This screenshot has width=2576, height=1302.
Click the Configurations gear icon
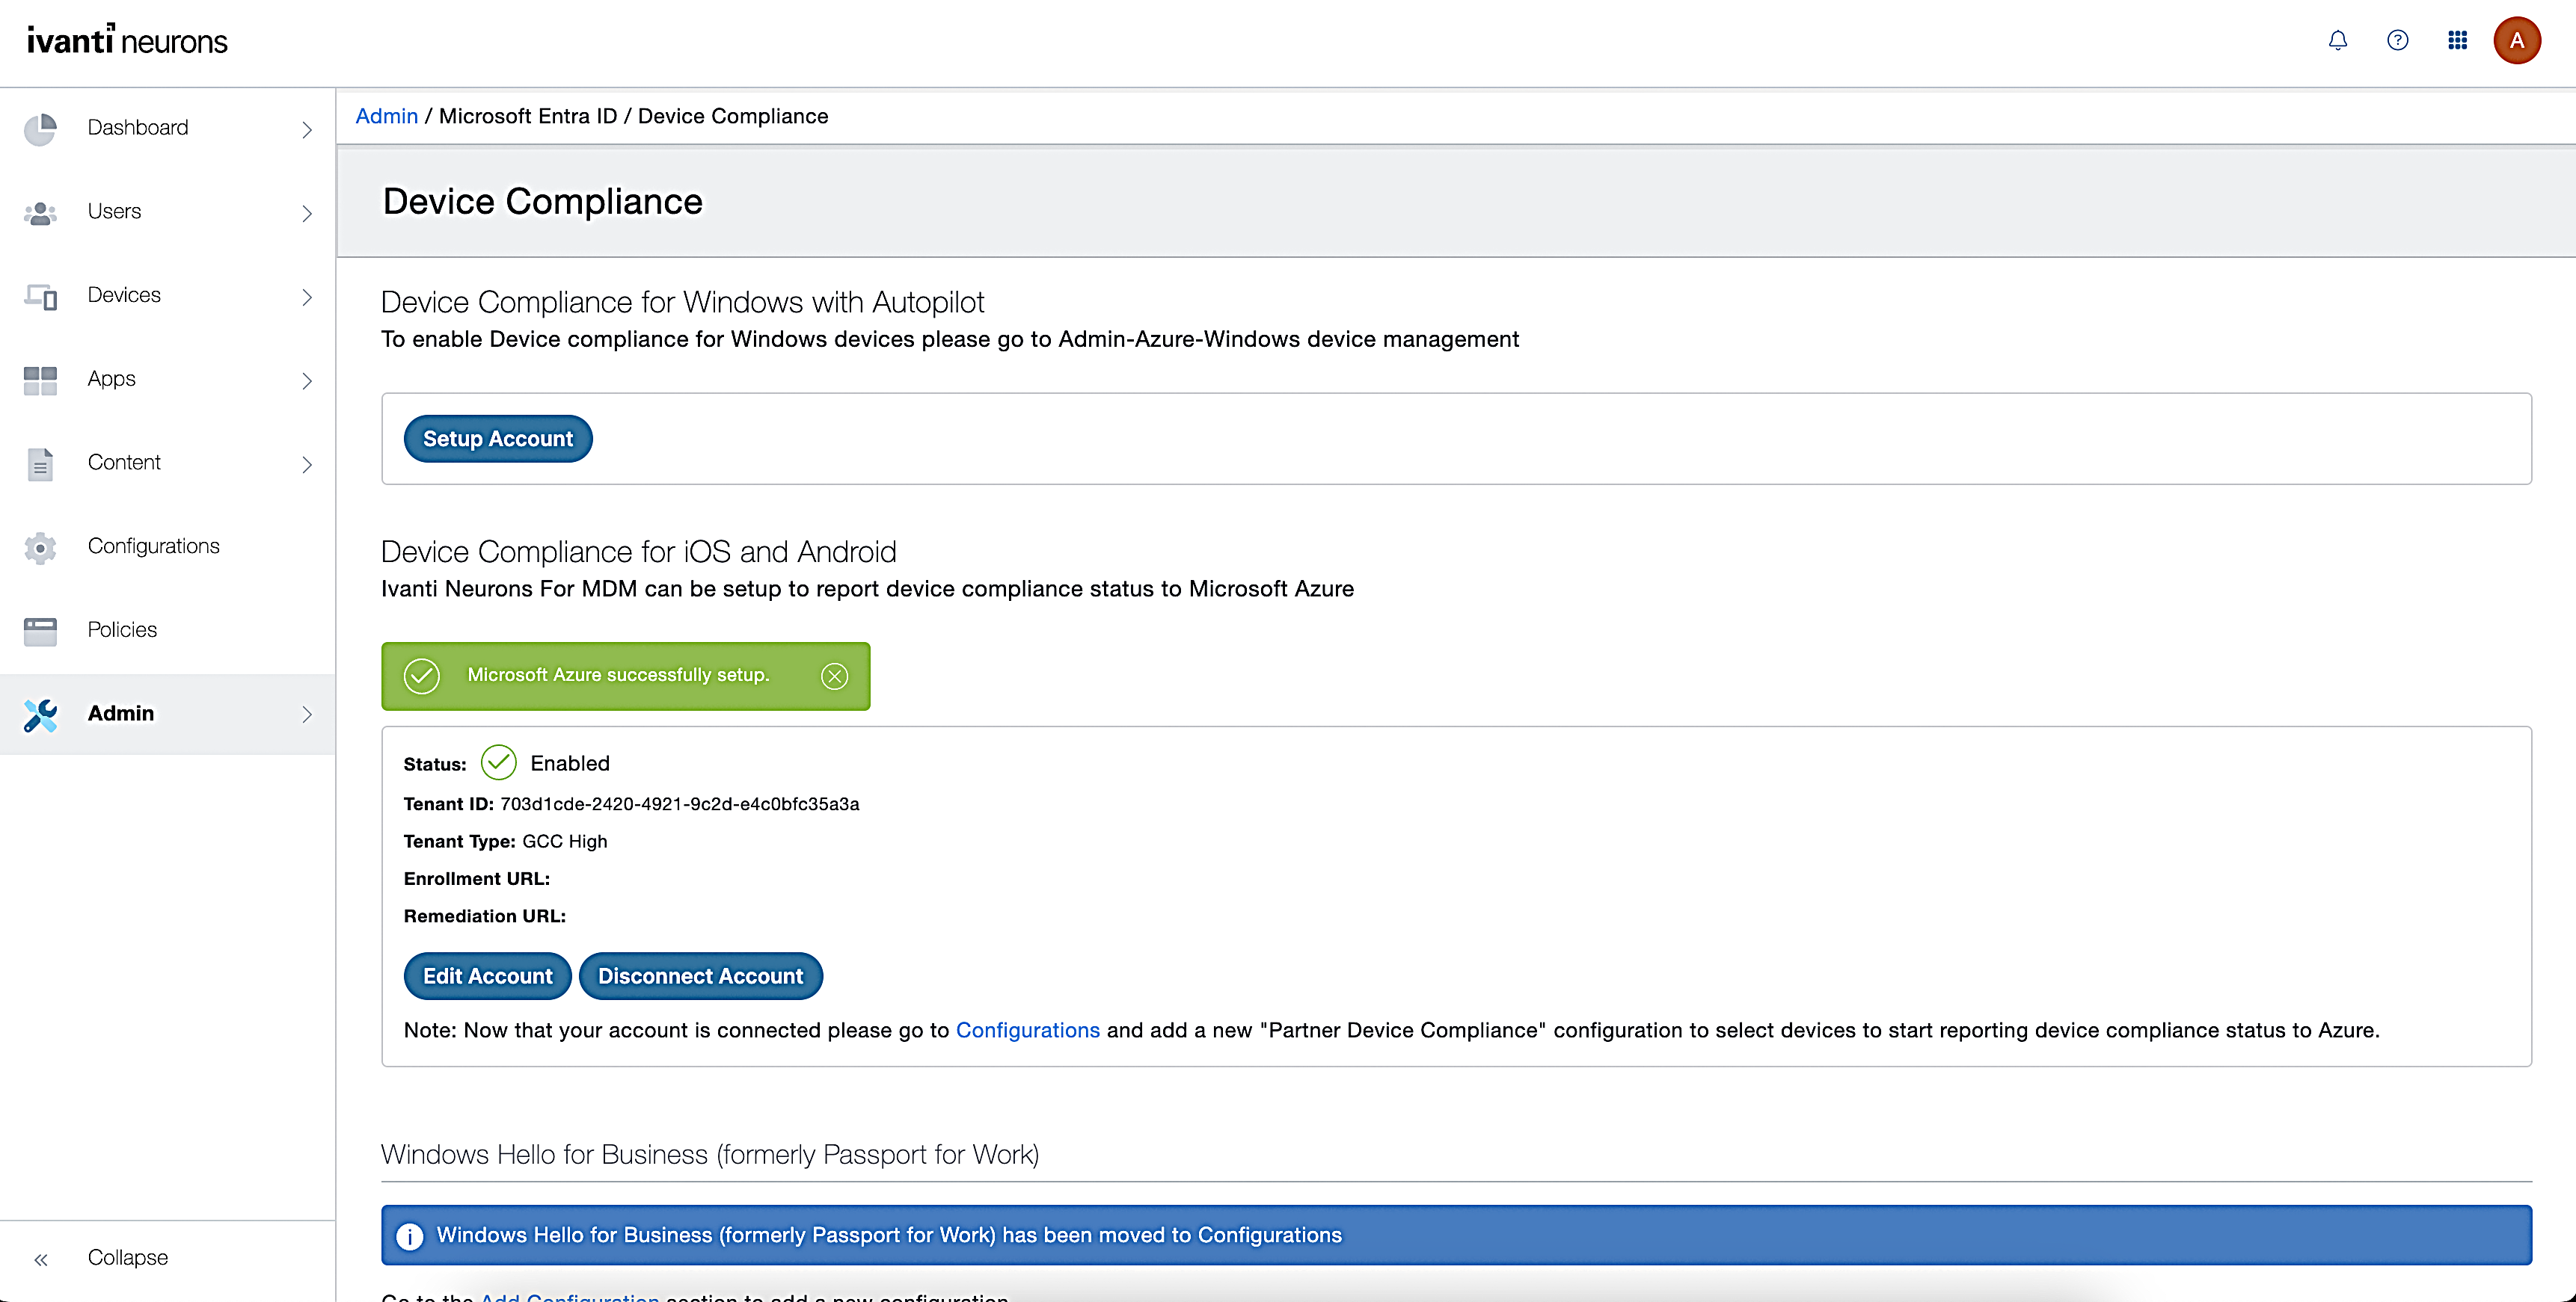[x=40, y=548]
